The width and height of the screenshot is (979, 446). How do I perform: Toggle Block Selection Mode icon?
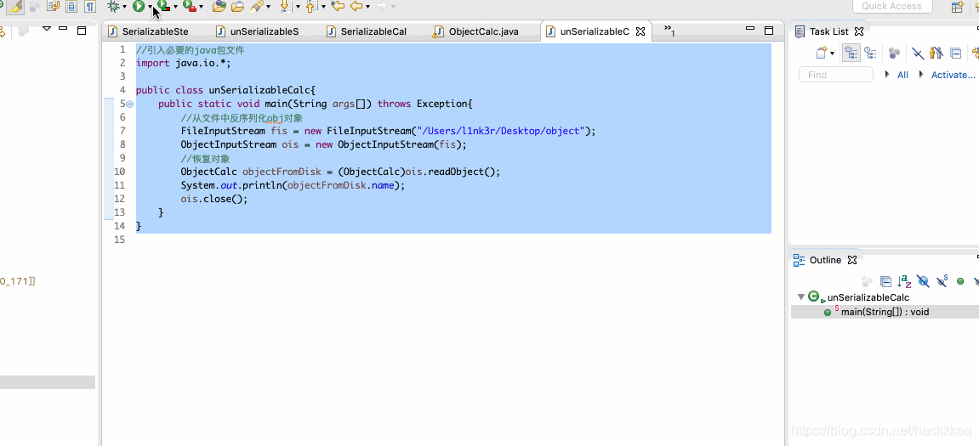click(x=71, y=6)
